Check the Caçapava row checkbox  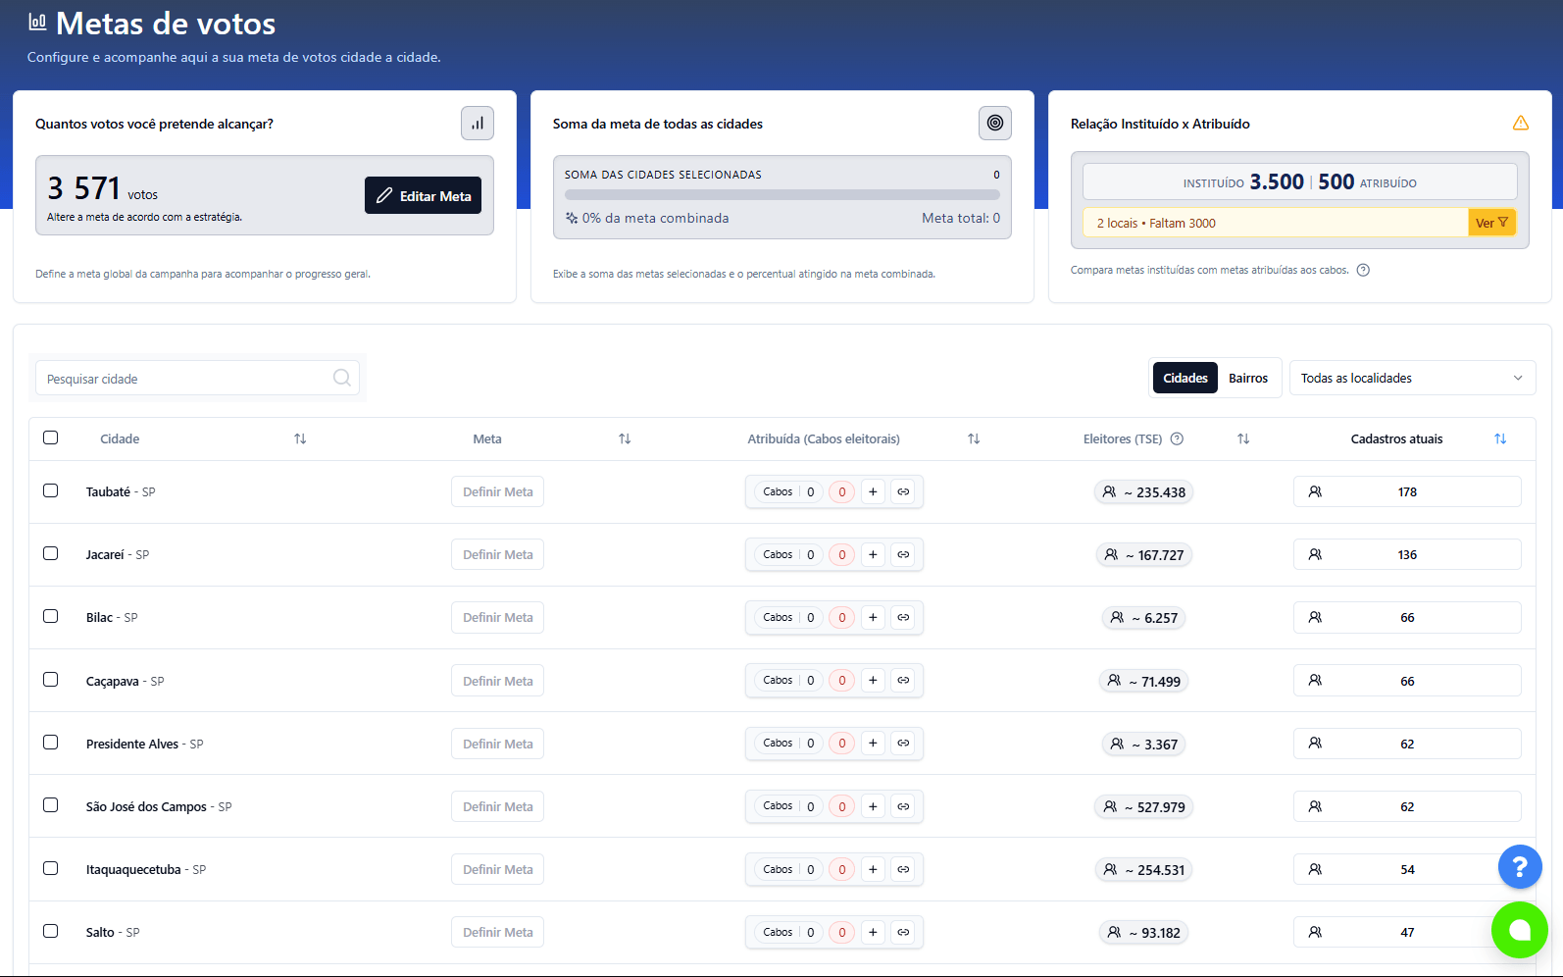click(51, 679)
